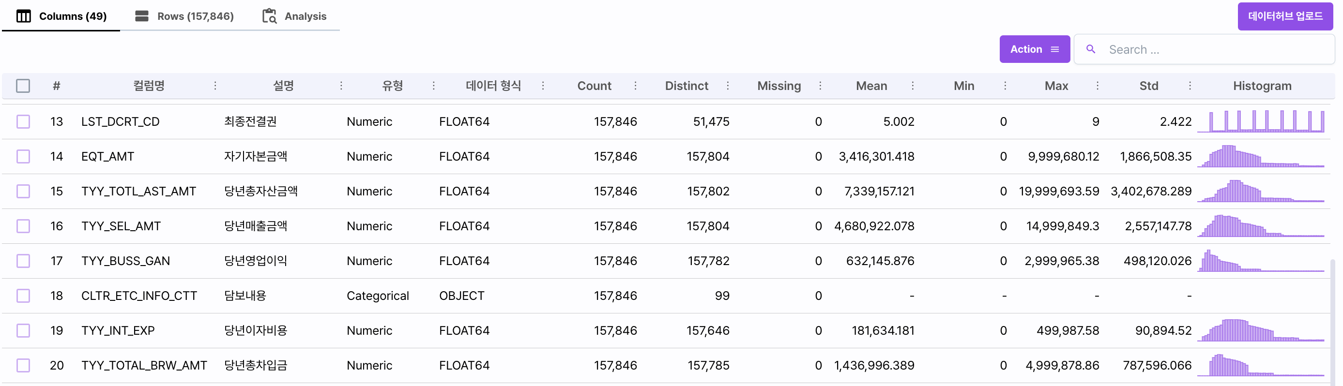Screen dimensions: 1343x386
Task: Open column menu dots next to 유형
Action: (434, 86)
